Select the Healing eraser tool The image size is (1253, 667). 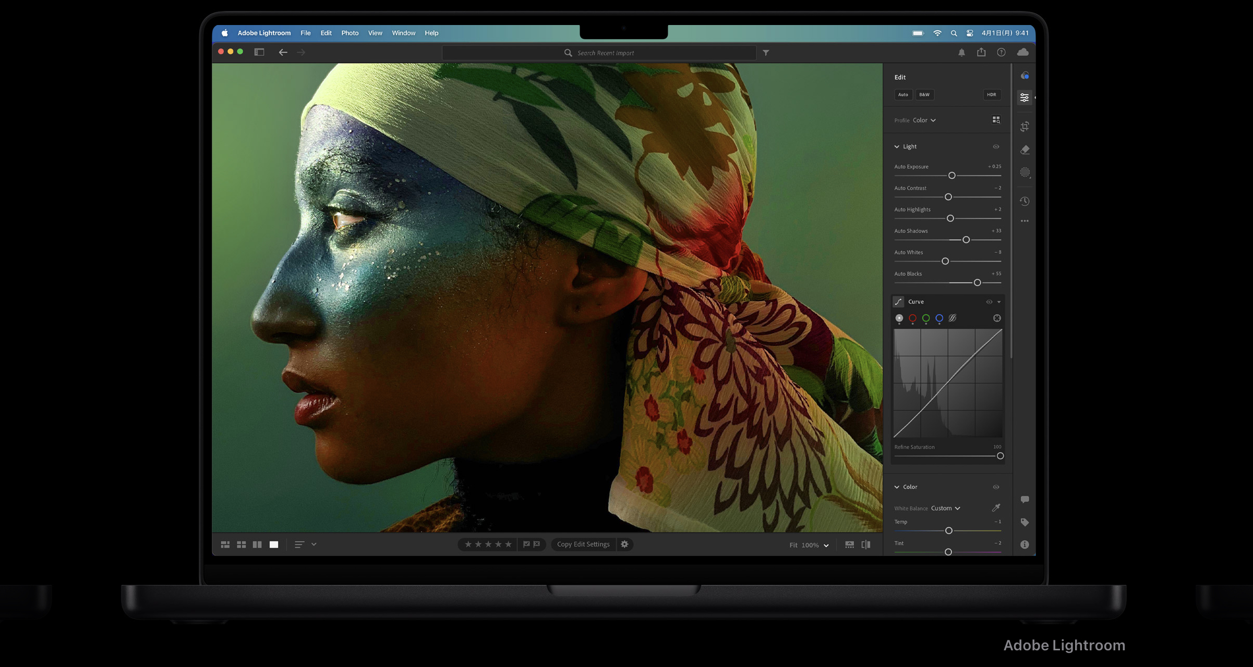1025,150
